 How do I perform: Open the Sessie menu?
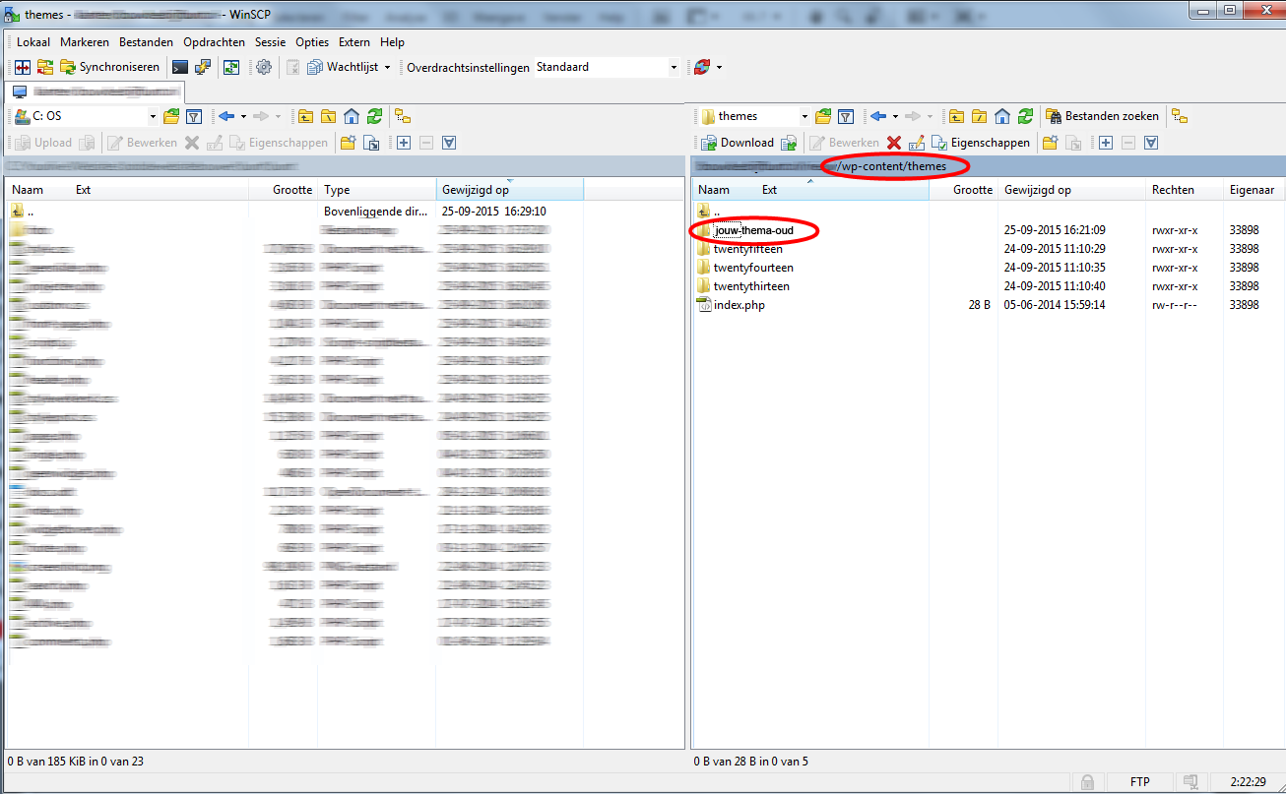click(x=270, y=42)
